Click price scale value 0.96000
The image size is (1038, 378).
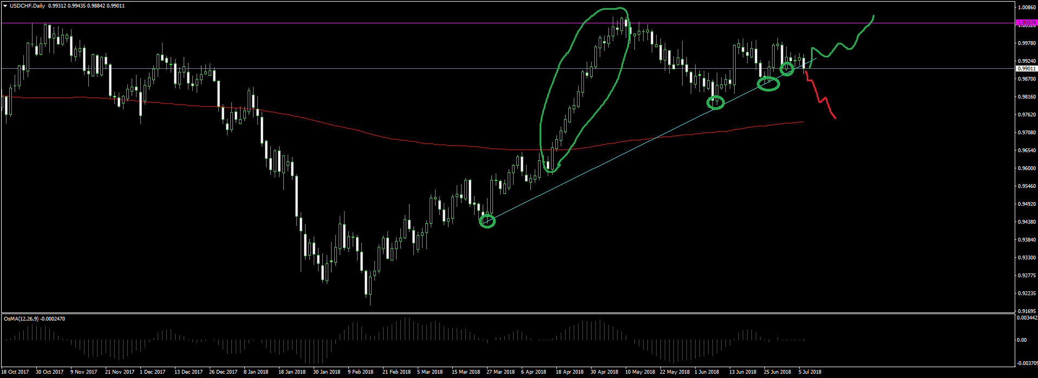tap(1027, 168)
